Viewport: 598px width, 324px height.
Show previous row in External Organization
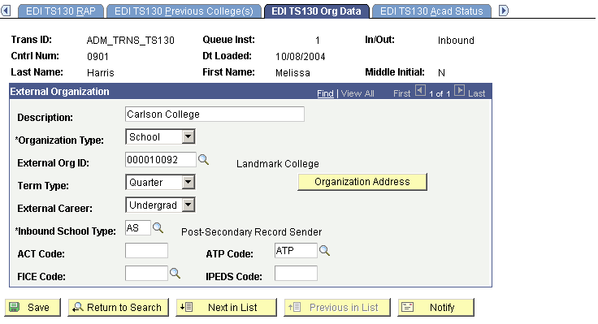tap(420, 91)
